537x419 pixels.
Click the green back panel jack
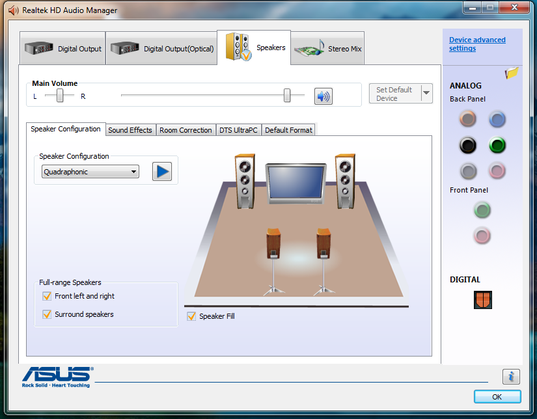coord(497,145)
